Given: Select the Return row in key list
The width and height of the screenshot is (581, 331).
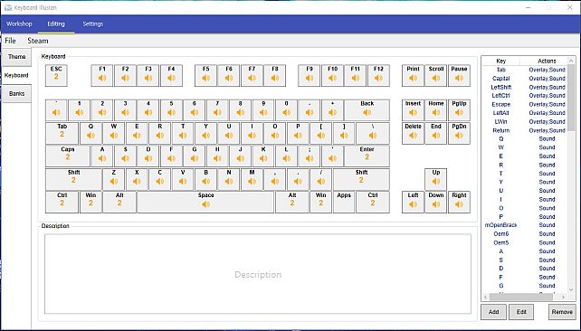Looking at the screenshot, I should (524, 130).
